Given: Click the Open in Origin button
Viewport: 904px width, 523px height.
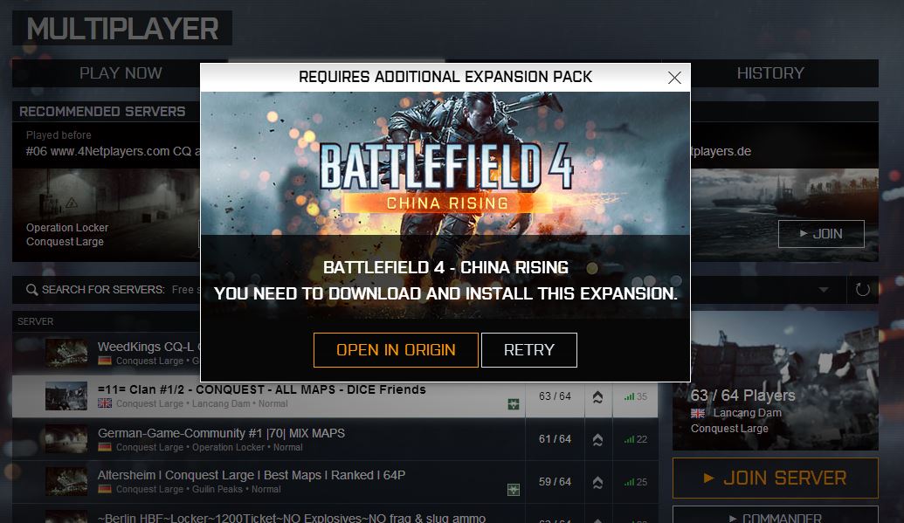Looking at the screenshot, I should pos(396,350).
